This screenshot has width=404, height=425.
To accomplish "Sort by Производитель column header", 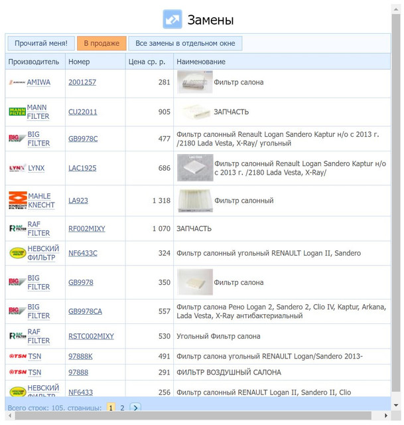I will [35, 62].
